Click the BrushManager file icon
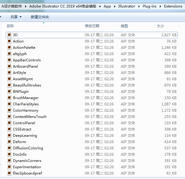The image size is (185, 179). tap(9, 98)
